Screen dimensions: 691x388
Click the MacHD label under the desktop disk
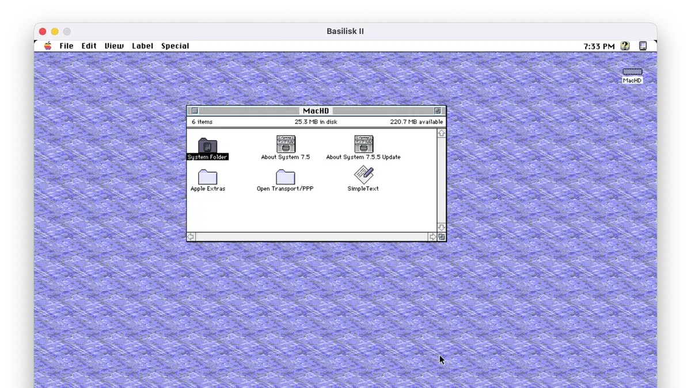click(x=632, y=80)
